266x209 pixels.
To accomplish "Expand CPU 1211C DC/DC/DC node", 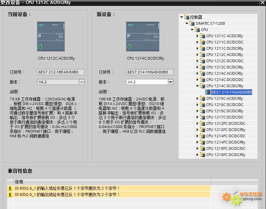I will (x=197, y=42).
